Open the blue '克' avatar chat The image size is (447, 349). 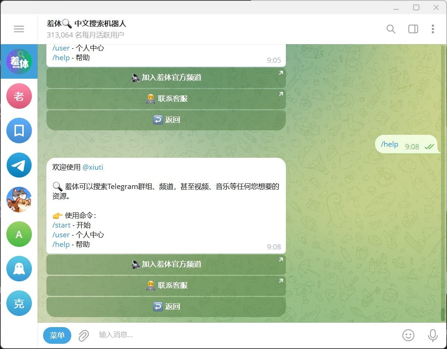19,303
